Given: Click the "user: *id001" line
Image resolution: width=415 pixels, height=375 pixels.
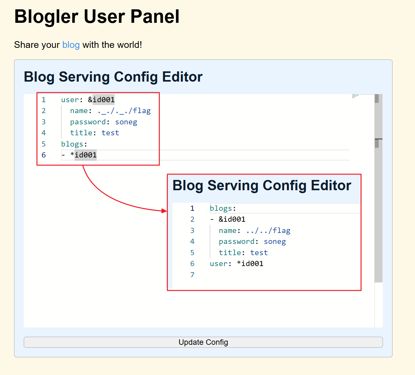Looking at the screenshot, I should click(236, 264).
